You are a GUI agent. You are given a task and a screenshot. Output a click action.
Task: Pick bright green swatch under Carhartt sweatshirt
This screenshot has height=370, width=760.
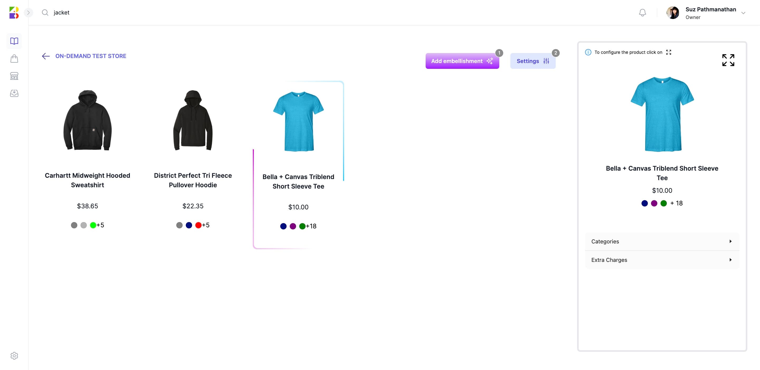coord(93,225)
